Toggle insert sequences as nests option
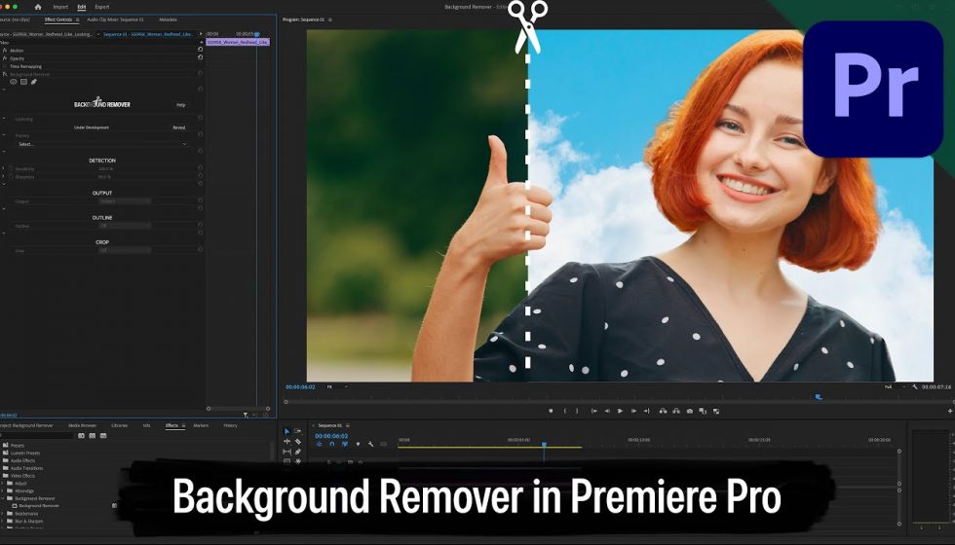Screen dimensions: 955x545 pyautogui.click(x=320, y=444)
